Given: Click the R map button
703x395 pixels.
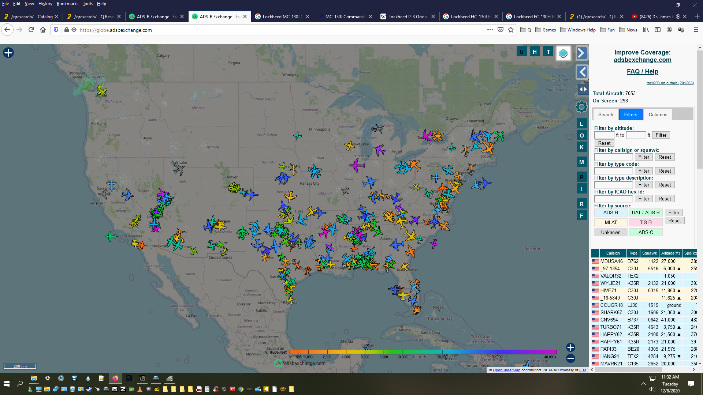Looking at the screenshot, I should tap(581, 204).
